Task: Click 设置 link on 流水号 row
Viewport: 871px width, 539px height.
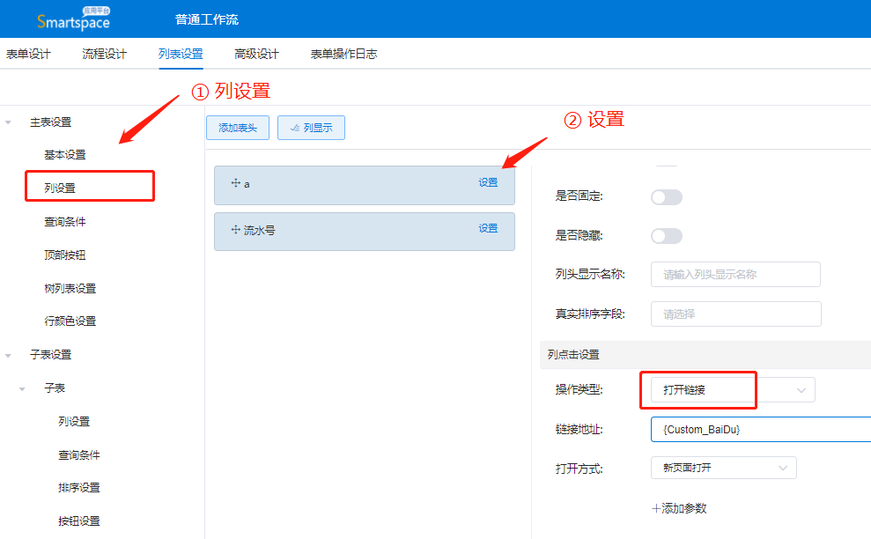Action: [x=488, y=228]
